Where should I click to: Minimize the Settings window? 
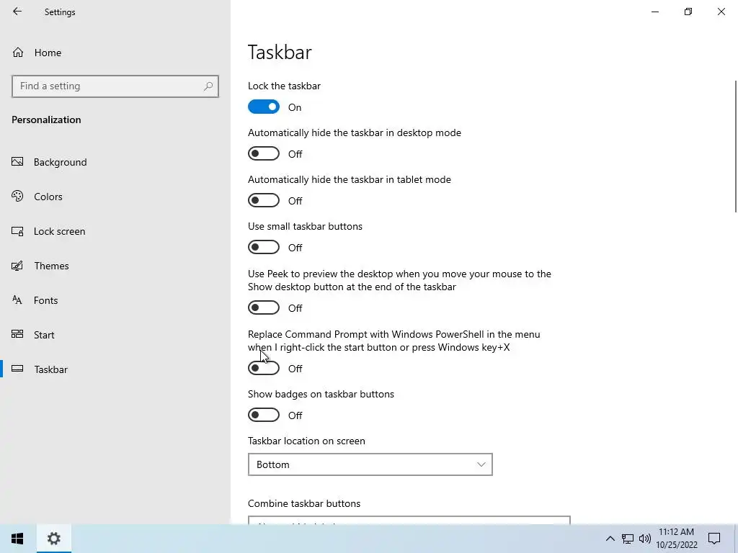coord(654,12)
